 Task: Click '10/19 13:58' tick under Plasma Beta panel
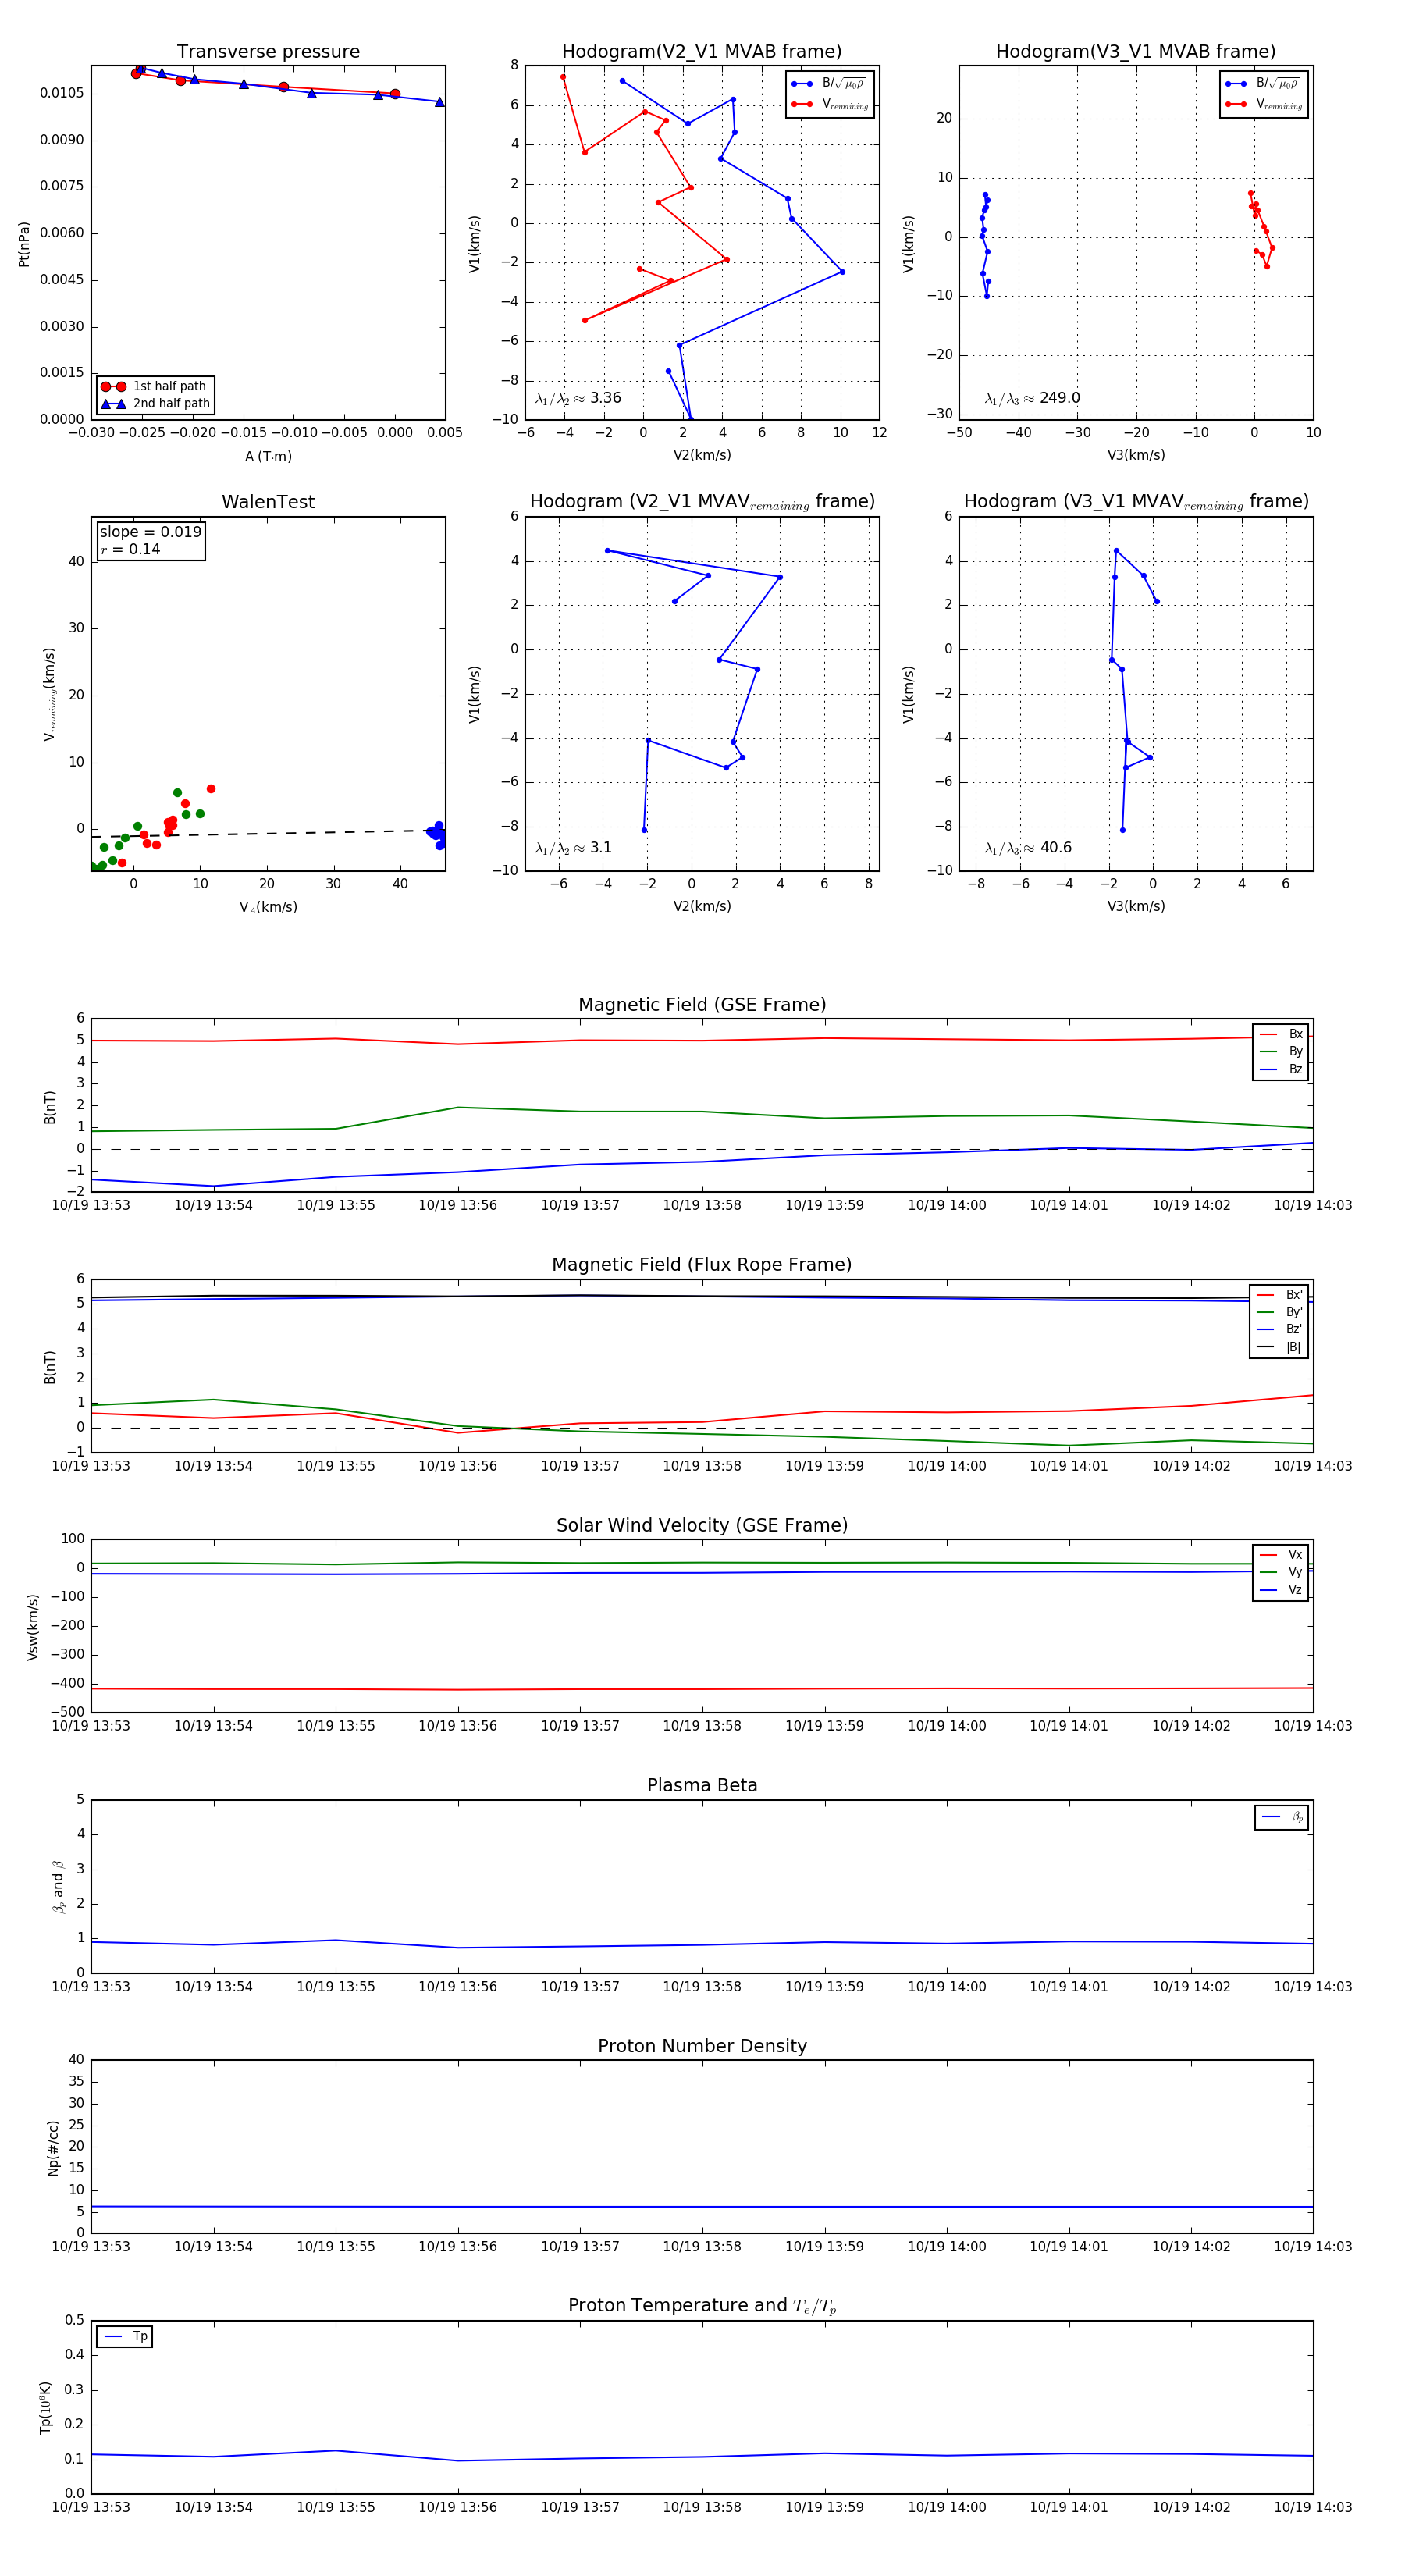(x=702, y=1986)
